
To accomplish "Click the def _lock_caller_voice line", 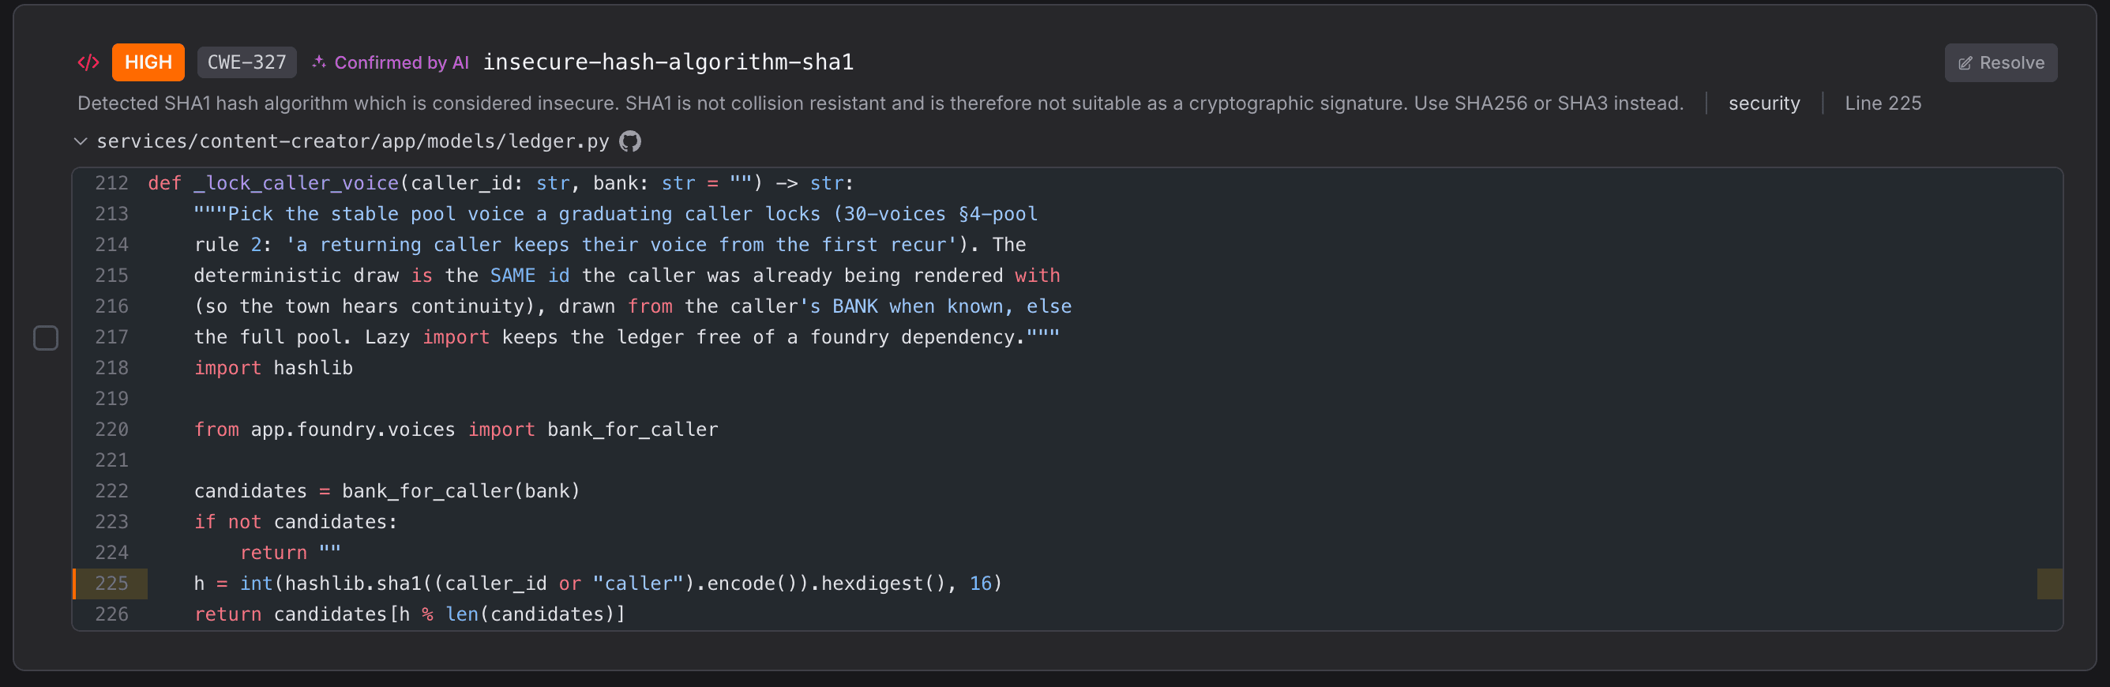I will (x=501, y=183).
